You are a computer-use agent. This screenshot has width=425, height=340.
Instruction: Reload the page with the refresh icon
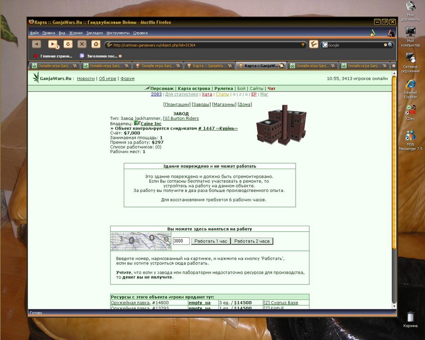coord(68,44)
